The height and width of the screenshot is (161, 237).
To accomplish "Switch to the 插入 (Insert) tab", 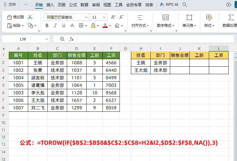I will (x=50, y=5).
